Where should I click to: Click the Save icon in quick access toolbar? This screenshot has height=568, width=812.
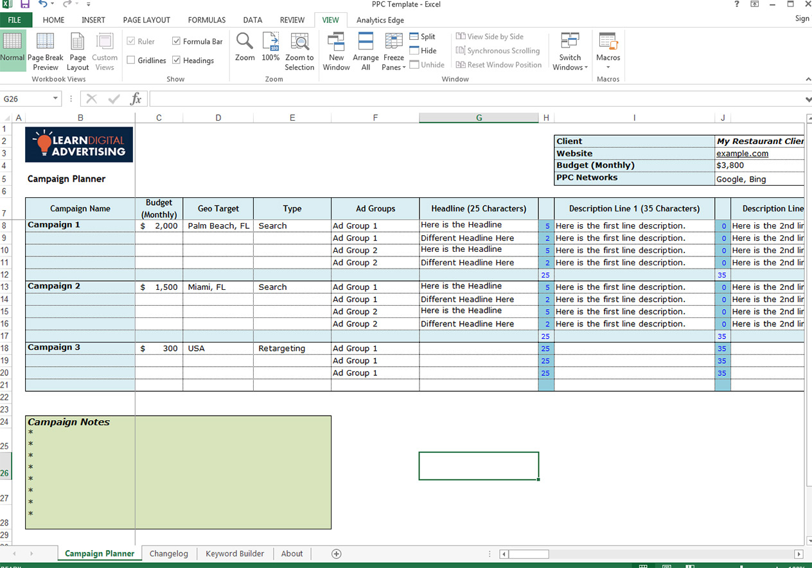tap(25, 4)
